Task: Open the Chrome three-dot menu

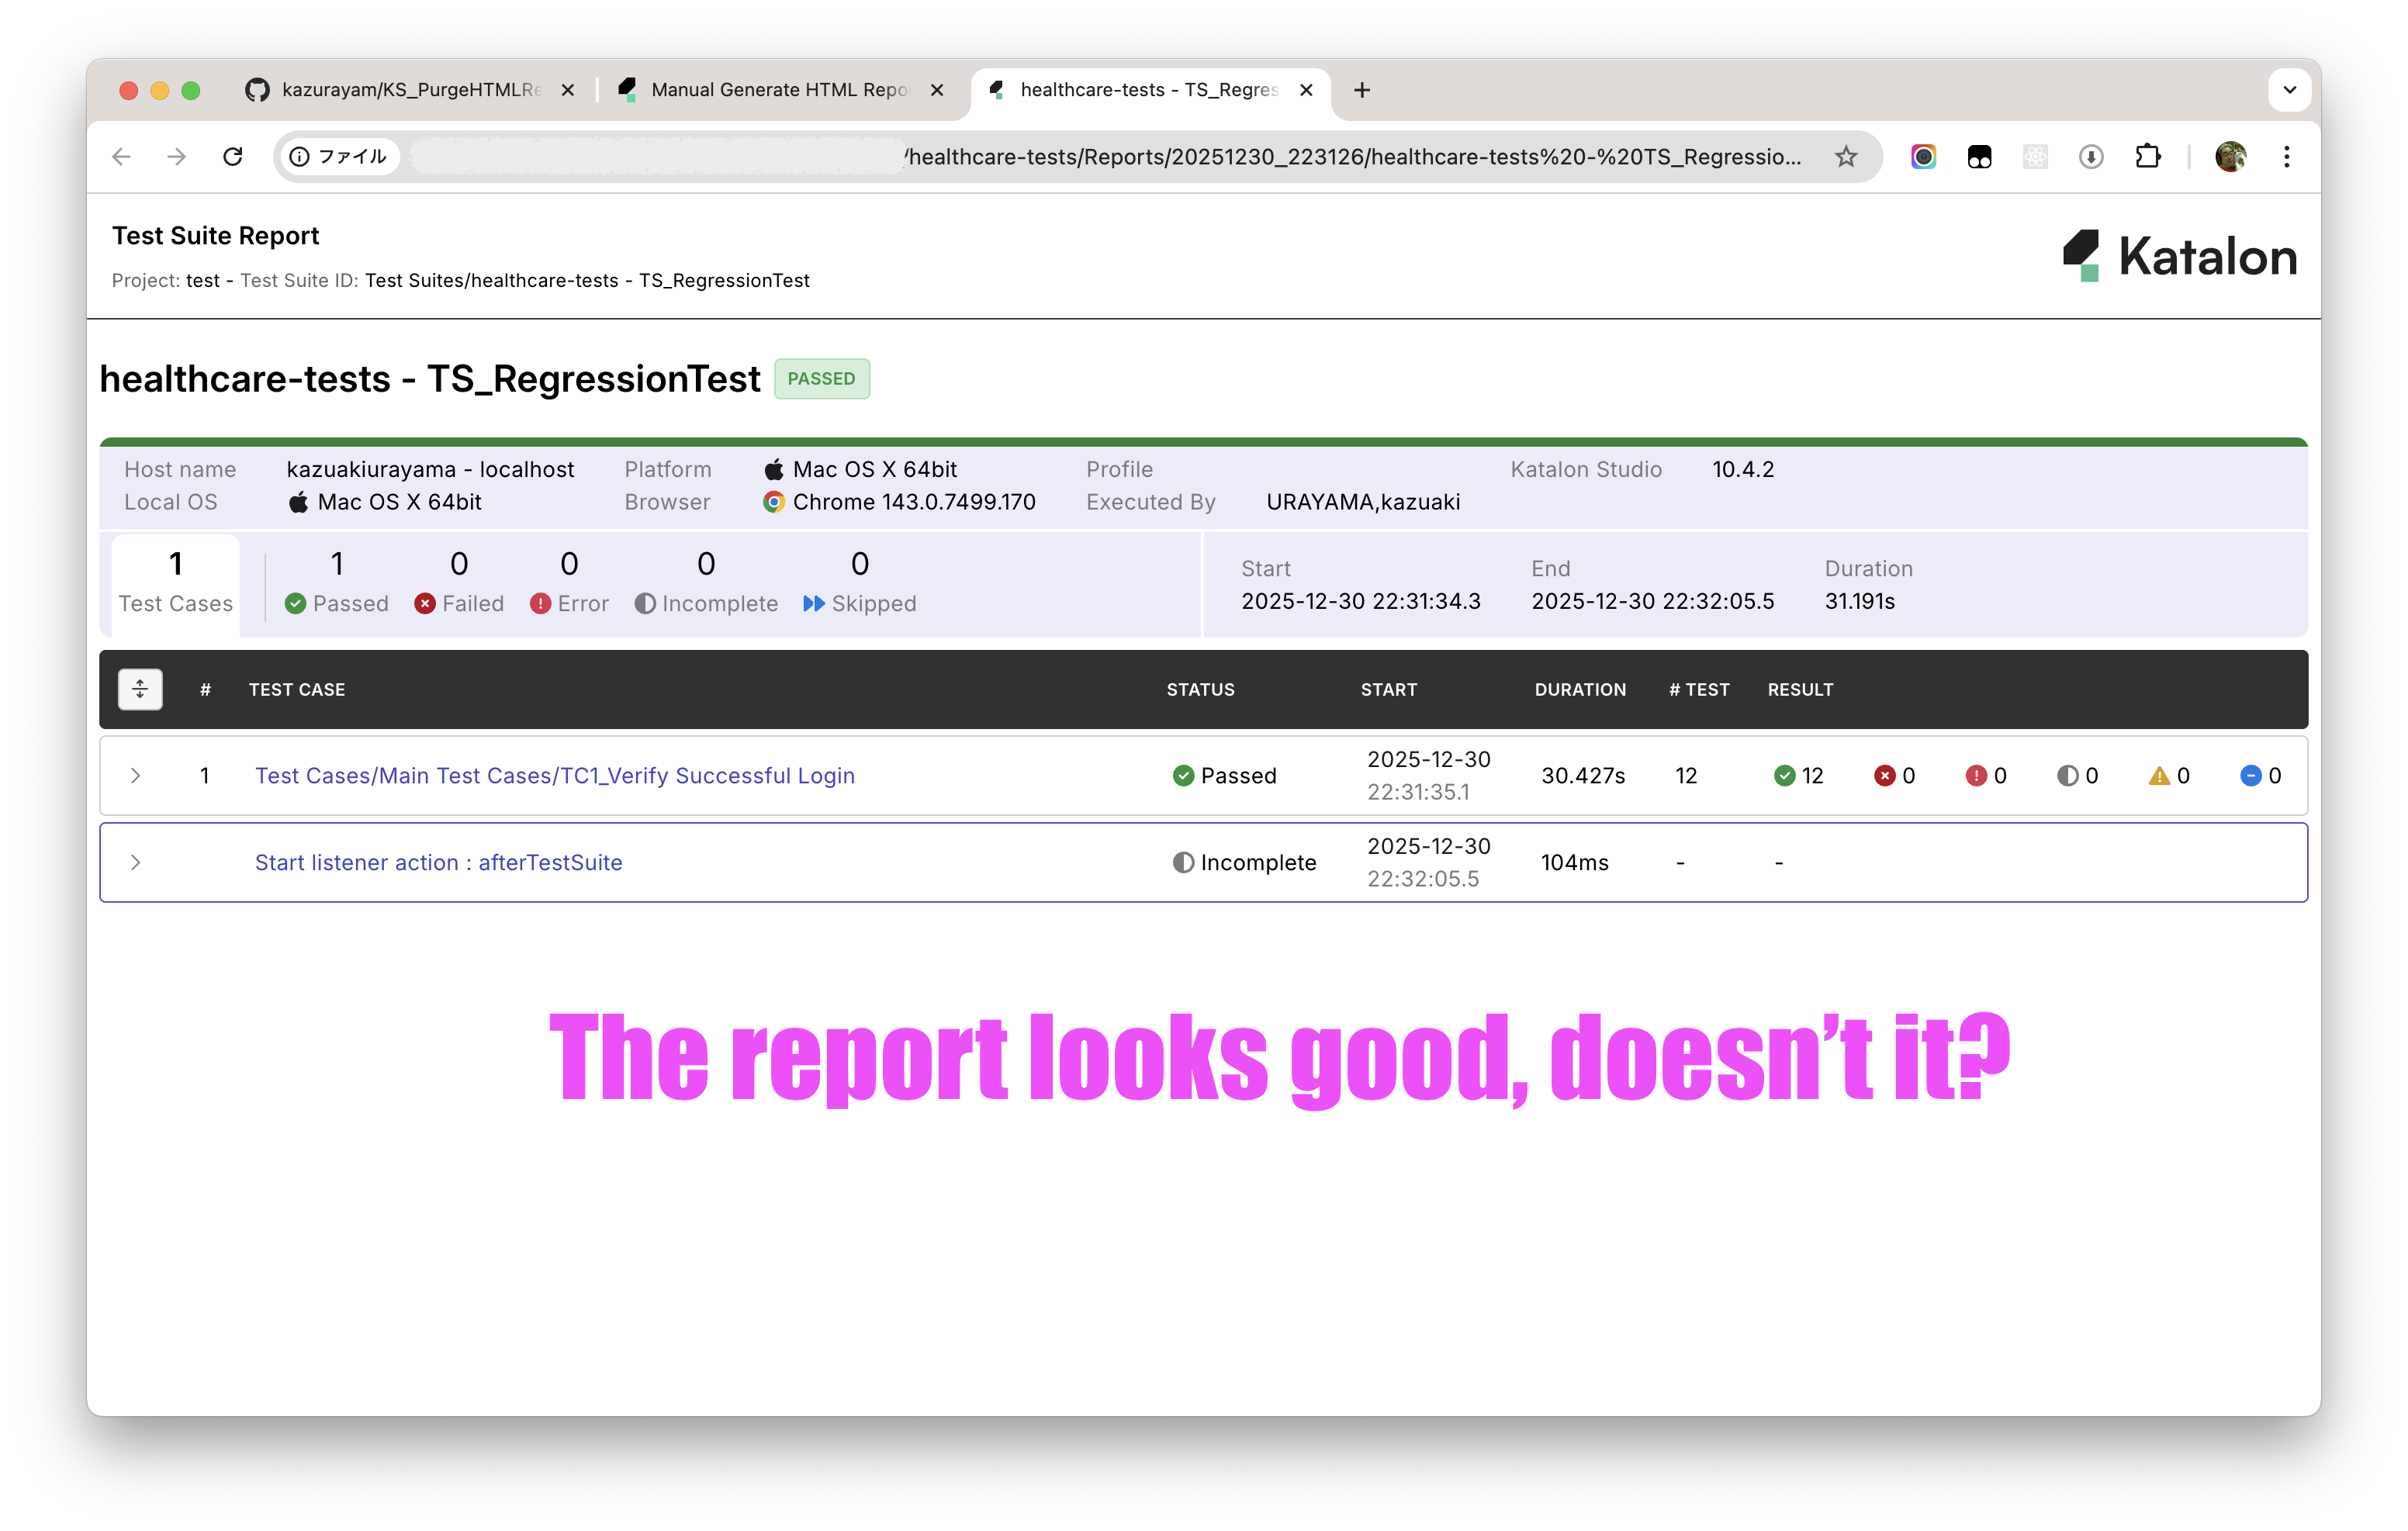Action: pos(2286,156)
